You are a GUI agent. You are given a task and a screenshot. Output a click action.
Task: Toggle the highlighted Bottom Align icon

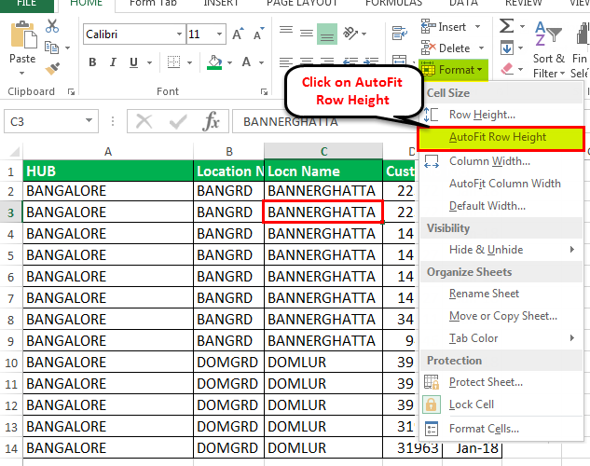327,34
